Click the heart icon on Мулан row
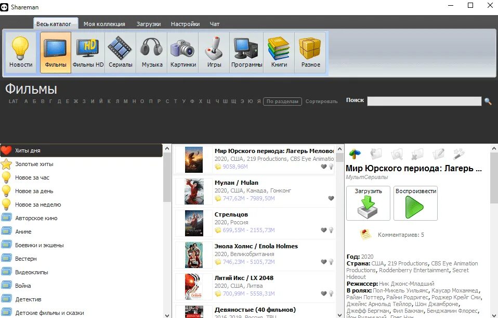The image size is (498, 318). [331, 198]
